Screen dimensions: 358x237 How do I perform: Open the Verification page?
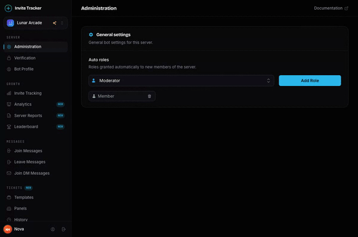[x=36, y=58]
